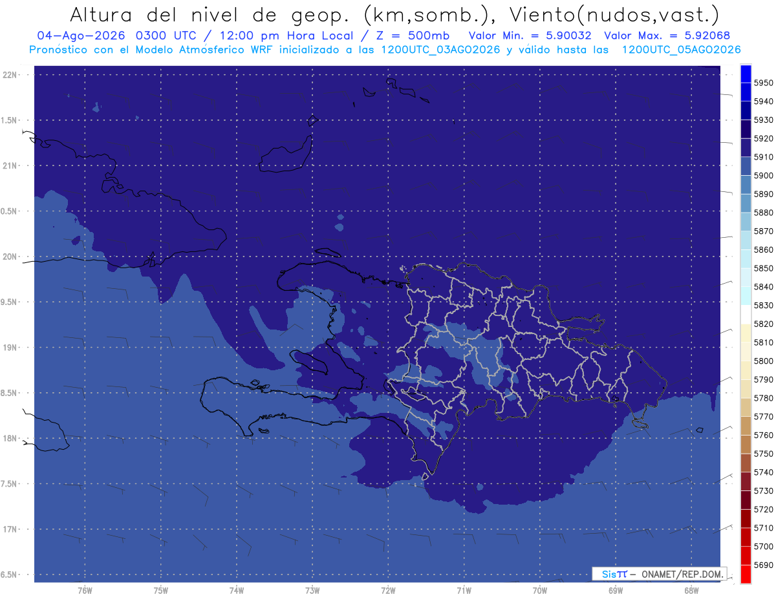The image size is (776, 599).
Task: Click the color band between 5920 and 5910
Action: click(746, 147)
